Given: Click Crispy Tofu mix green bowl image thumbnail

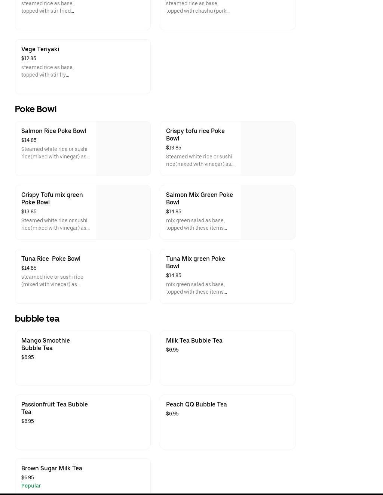Looking at the screenshot, I should point(123,212).
